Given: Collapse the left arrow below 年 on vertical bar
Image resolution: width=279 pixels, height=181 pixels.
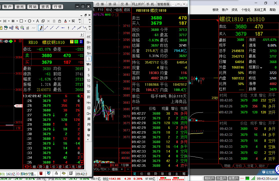Looking at the screenshot, I should 88,140.
